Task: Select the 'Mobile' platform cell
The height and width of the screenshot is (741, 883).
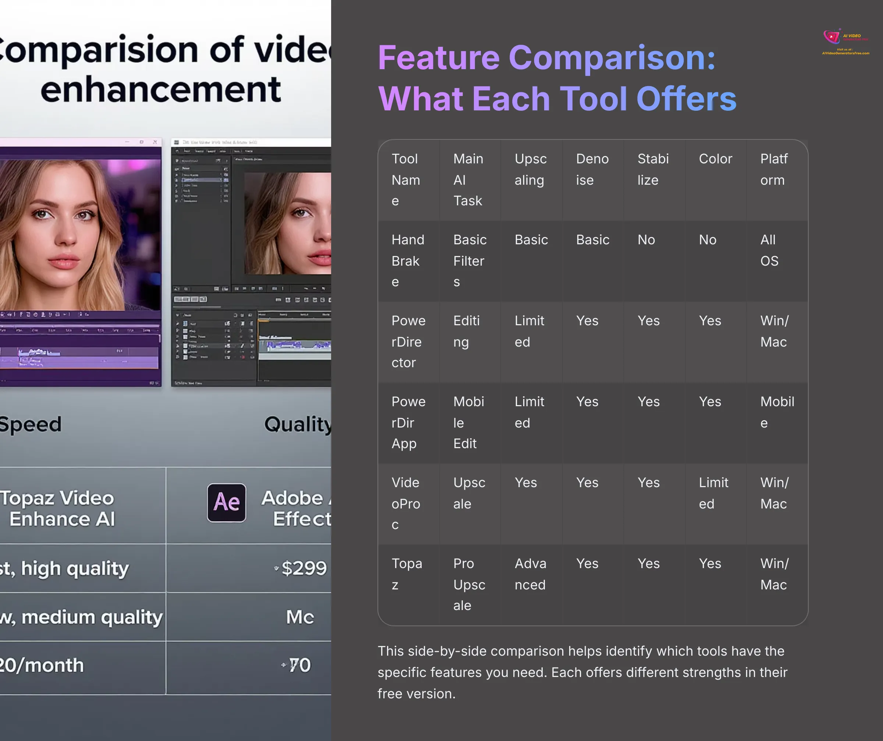Action: 777,423
